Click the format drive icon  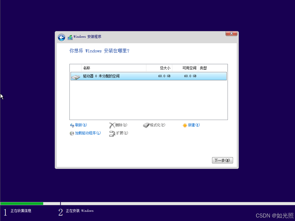click(x=146, y=125)
